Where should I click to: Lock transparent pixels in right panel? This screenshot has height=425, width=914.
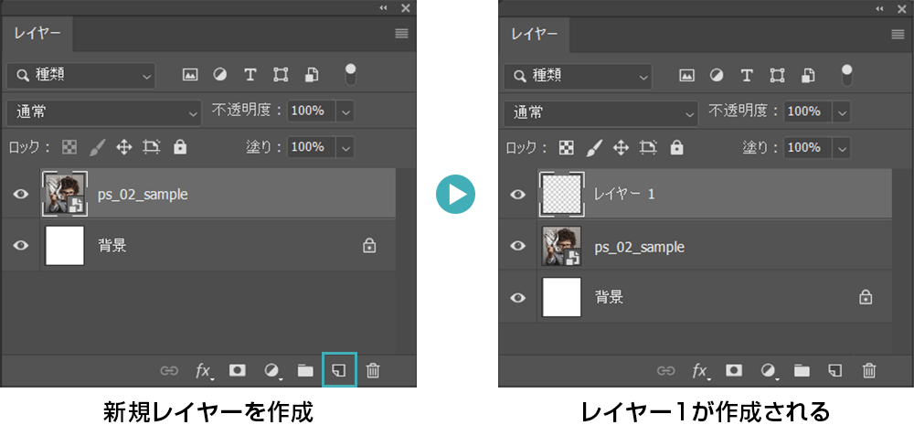(566, 147)
